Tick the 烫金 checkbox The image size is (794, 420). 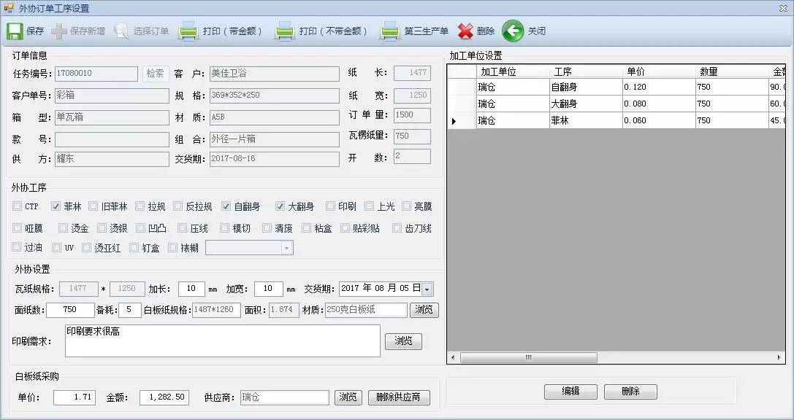click(64, 228)
